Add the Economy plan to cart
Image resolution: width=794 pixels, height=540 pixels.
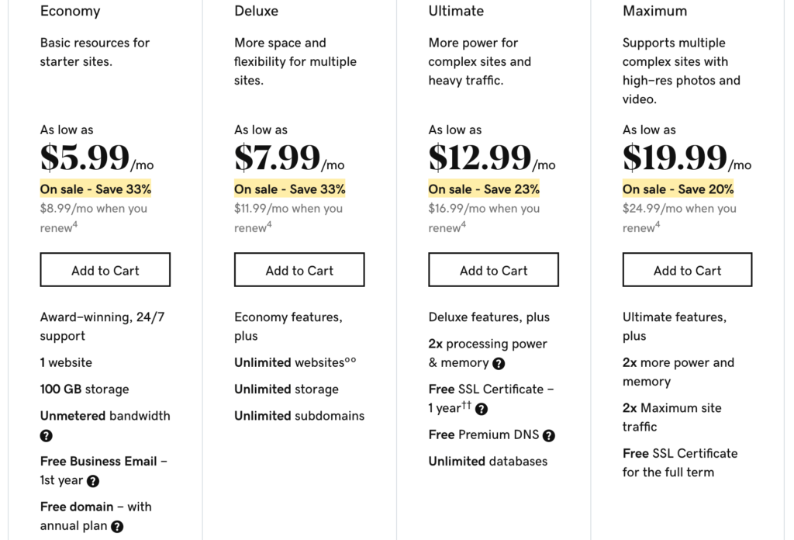click(105, 270)
